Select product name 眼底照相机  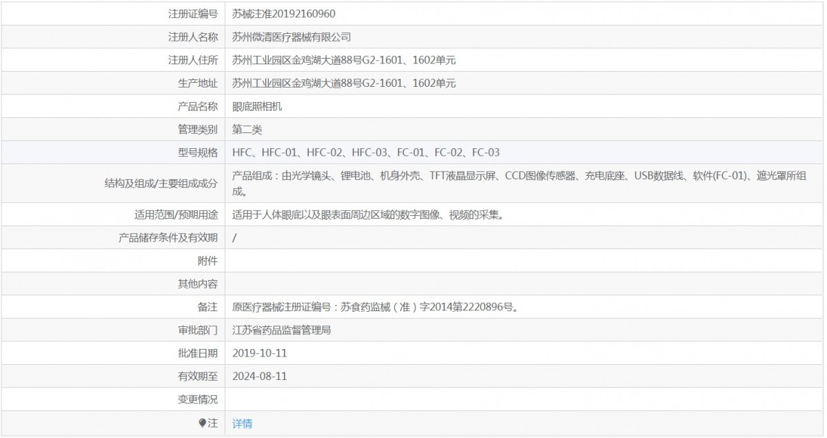pyautogui.click(x=257, y=106)
